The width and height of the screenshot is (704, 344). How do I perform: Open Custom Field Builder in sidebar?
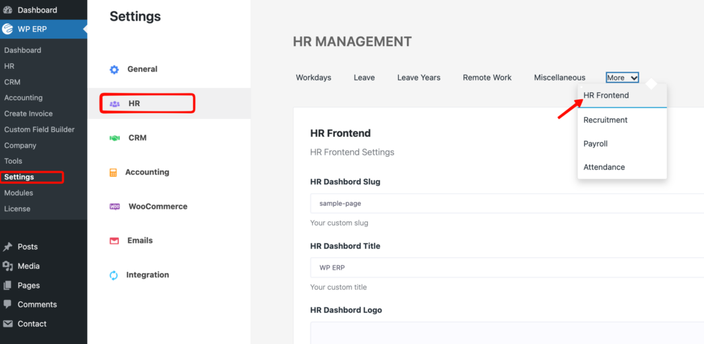[39, 129]
